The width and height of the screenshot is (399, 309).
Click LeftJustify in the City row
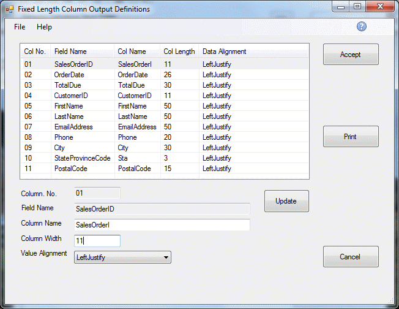(x=217, y=148)
